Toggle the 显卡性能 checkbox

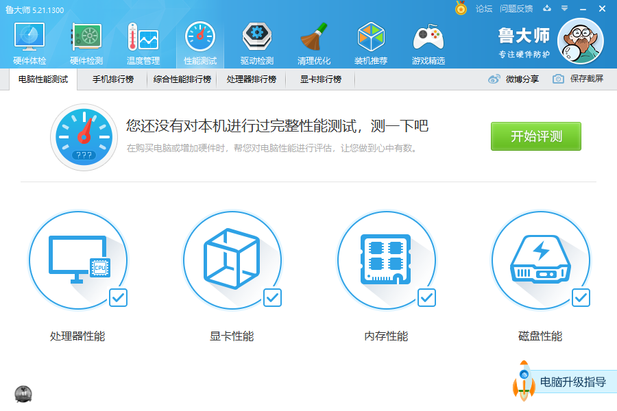click(x=272, y=297)
